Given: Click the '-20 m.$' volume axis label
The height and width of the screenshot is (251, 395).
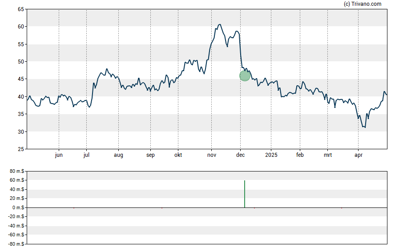Looking at the screenshot, I should coord(16,216).
